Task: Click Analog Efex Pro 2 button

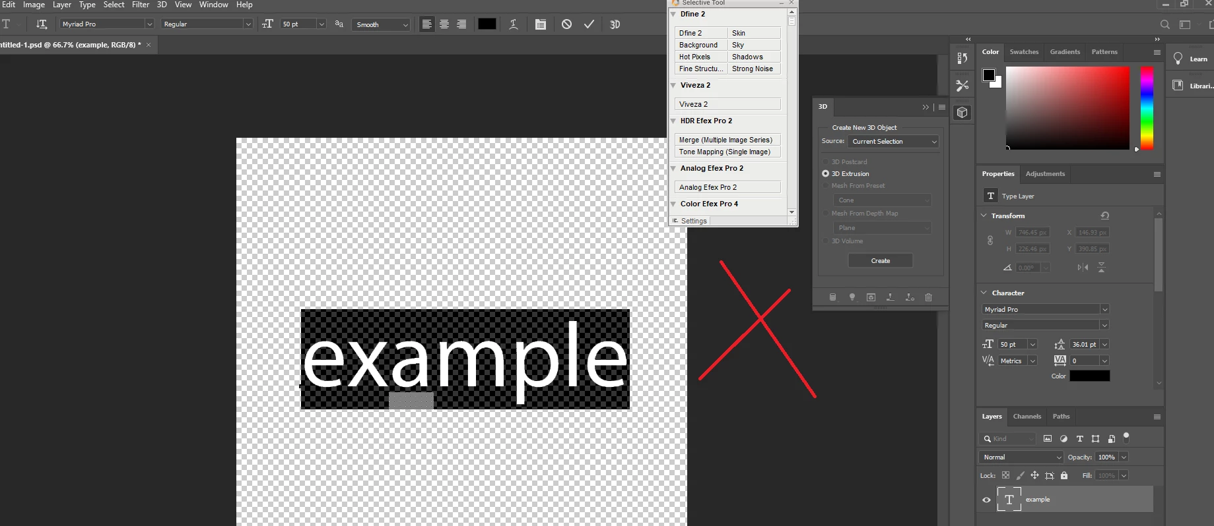Action: pyautogui.click(x=727, y=187)
